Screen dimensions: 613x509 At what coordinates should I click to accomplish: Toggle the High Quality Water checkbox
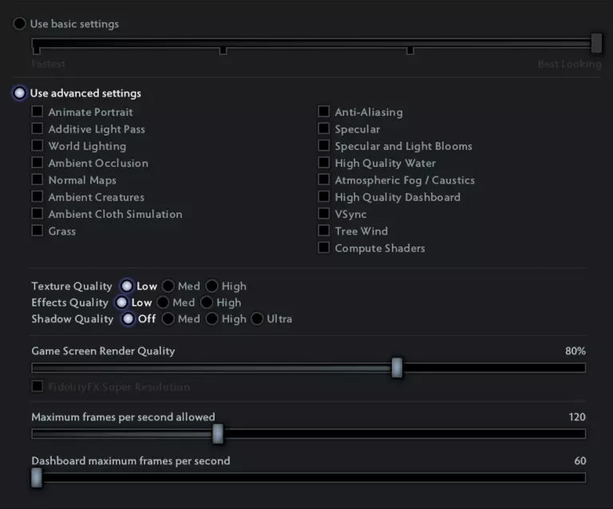coord(324,163)
